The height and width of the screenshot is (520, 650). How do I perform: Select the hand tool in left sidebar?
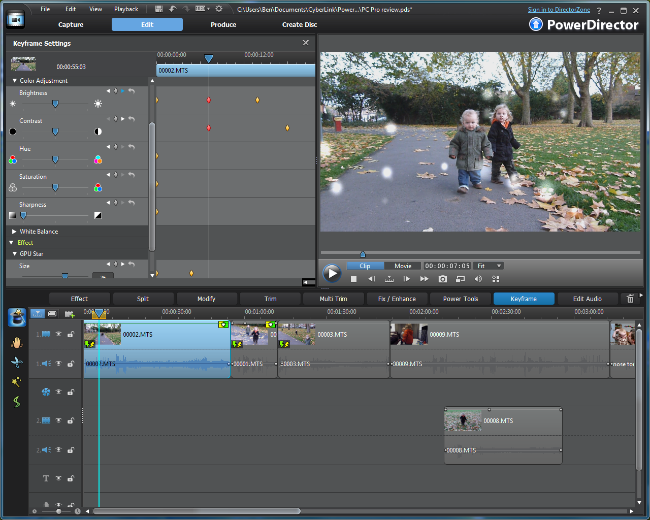pyautogui.click(x=17, y=343)
